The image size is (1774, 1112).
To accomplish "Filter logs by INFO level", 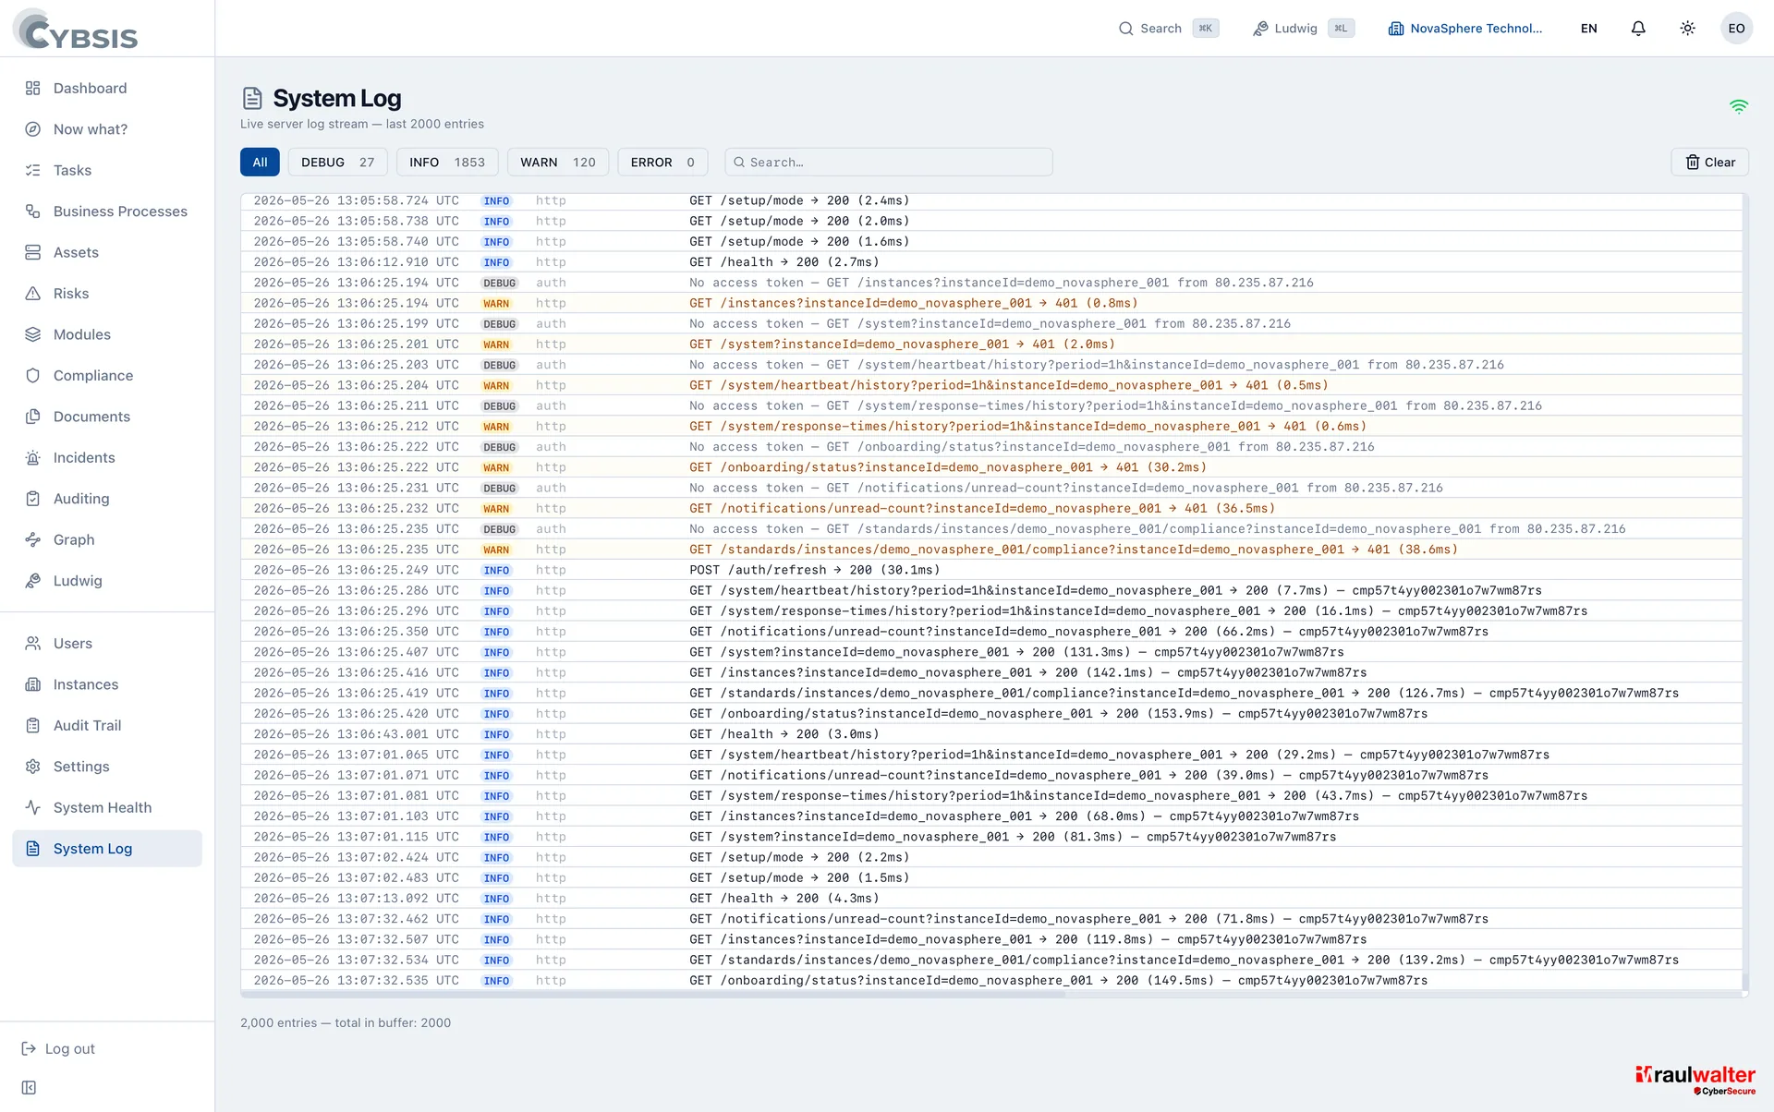I will 447,163.
